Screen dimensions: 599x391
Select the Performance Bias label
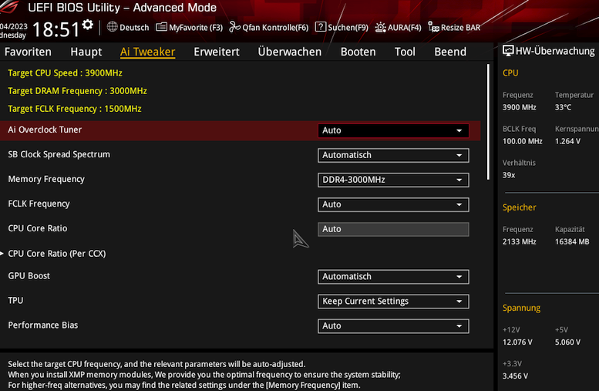click(43, 325)
